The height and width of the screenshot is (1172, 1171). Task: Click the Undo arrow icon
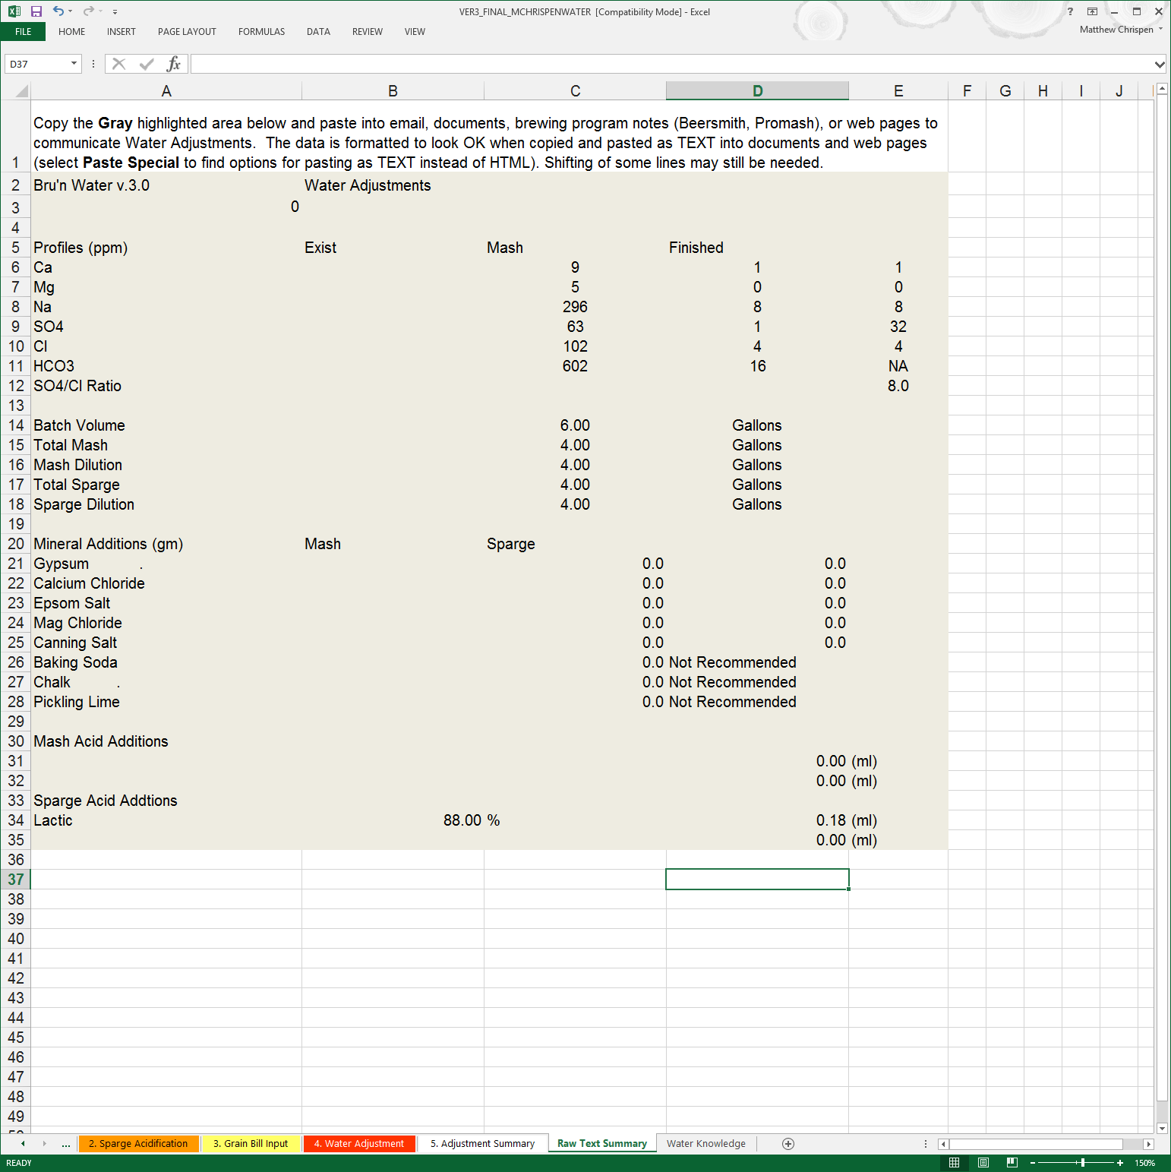(x=58, y=11)
